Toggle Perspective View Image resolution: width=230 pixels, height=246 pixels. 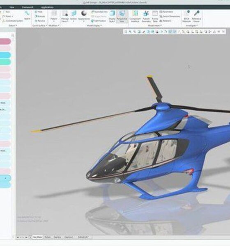click(x=122, y=16)
